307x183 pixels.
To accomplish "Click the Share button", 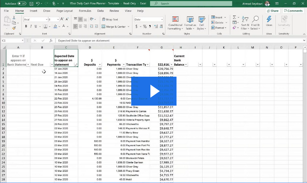I will [273, 11].
